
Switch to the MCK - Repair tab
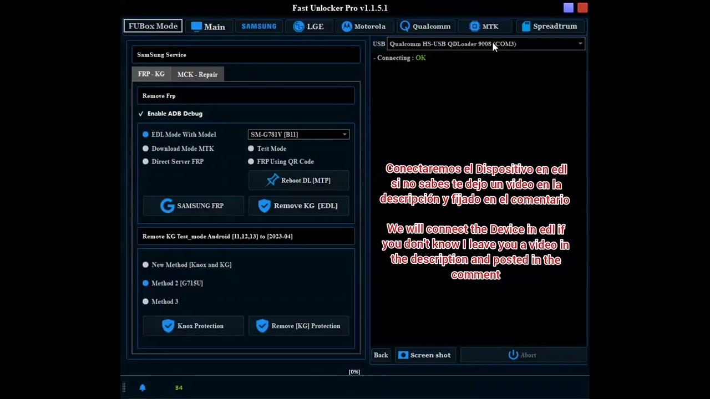(x=197, y=74)
